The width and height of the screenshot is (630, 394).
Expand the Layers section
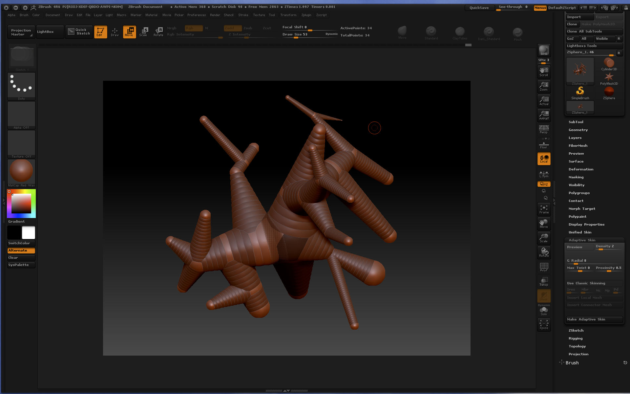point(575,138)
